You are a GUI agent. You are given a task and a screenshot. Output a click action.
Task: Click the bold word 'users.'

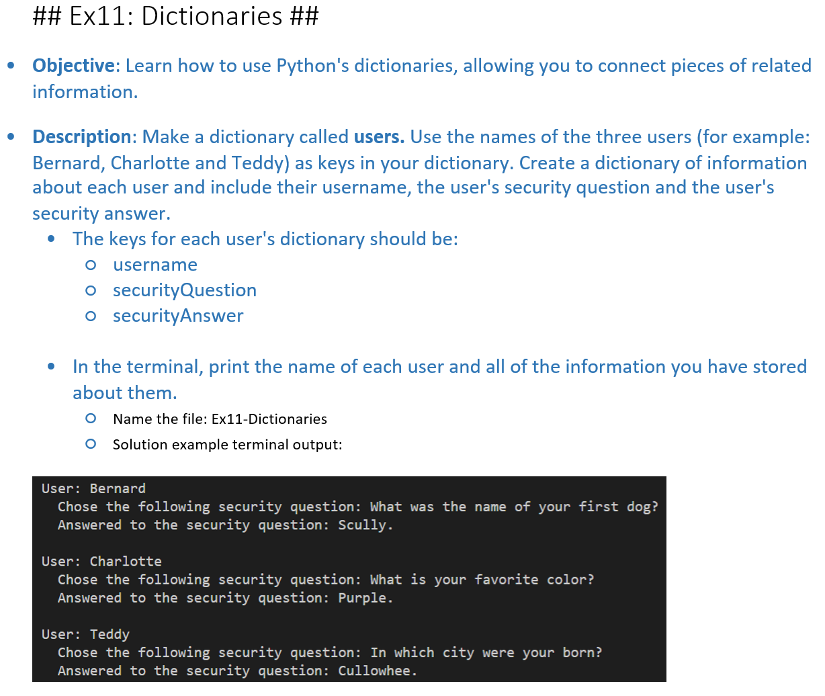(379, 137)
